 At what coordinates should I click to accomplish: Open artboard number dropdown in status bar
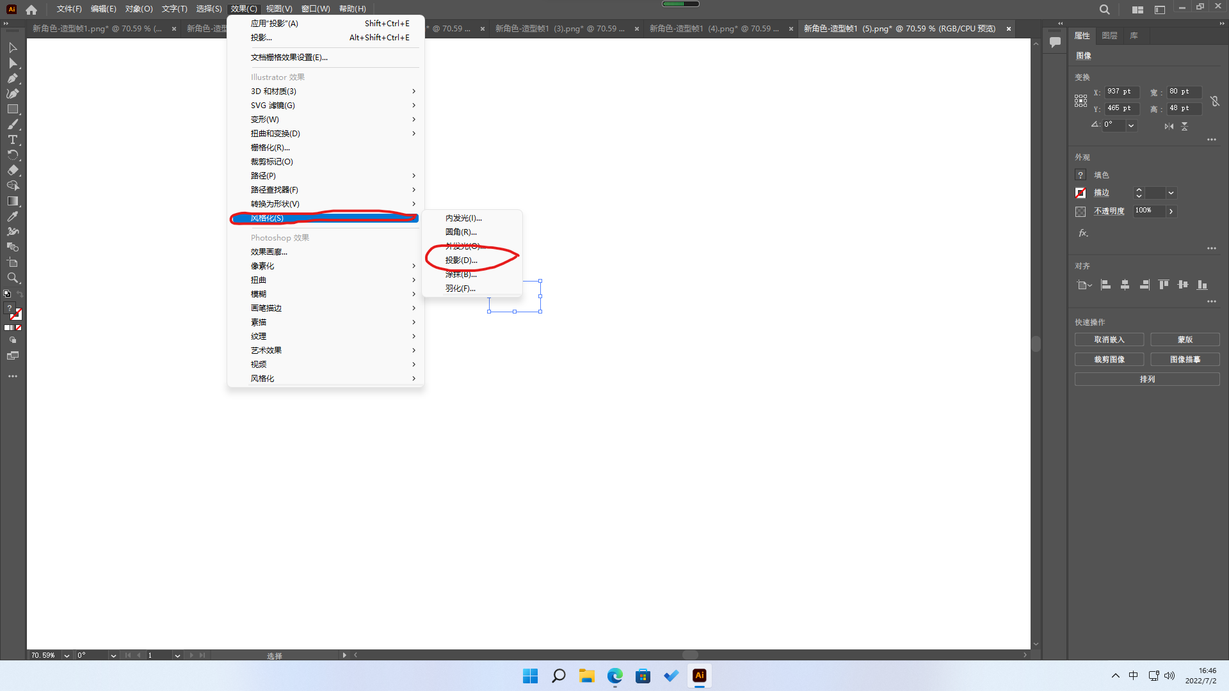177,656
